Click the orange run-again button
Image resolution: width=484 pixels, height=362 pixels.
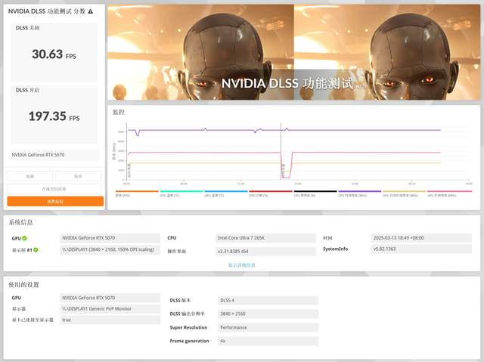55,201
